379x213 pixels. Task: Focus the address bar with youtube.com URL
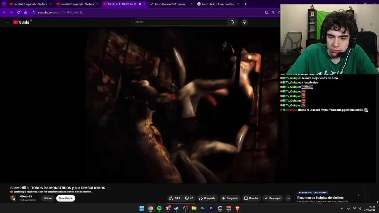tap(148, 12)
